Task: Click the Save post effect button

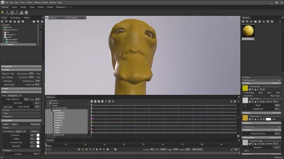Action: click(x=15, y=124)
